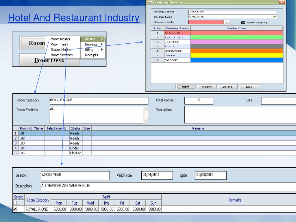Screen dimensions: 296x222
Task: Click the Discplay Color pink swatch field
Action: (x=206, y=22)
